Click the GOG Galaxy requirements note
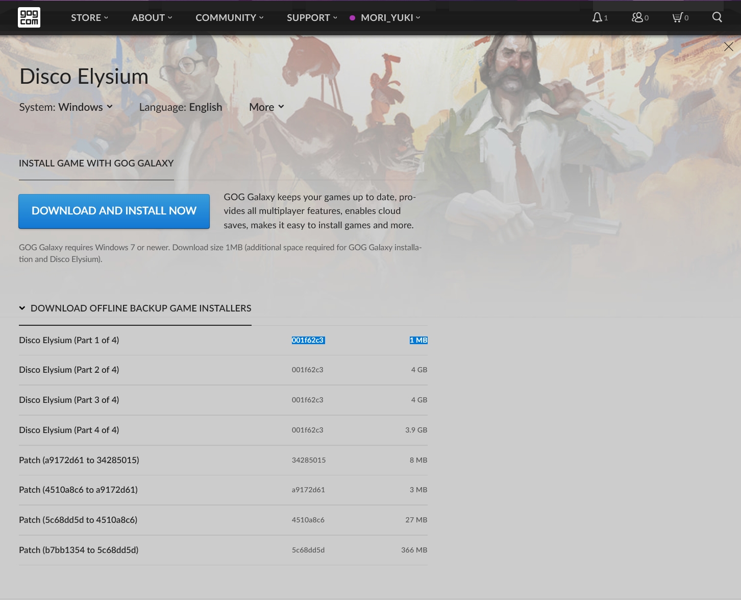The width and height of the screenshot is (741, 600). point(220,253)
